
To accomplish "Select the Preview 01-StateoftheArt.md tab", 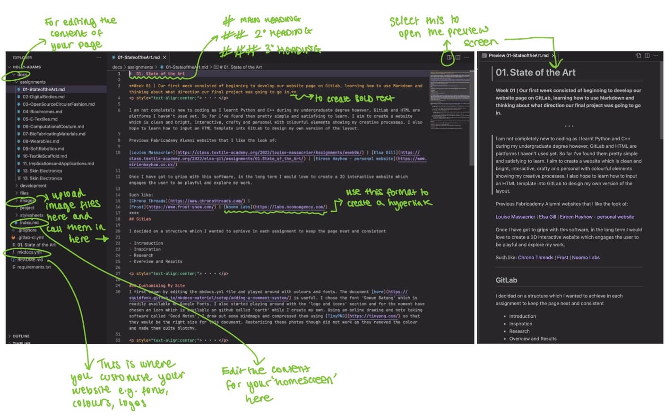I will (x=518, y=56).
